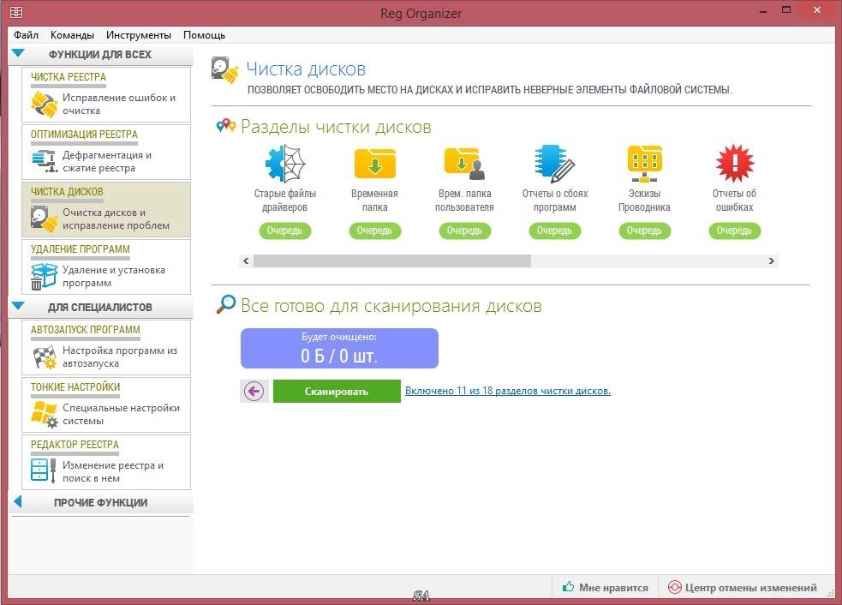
Task: Open Центр отмены изменений label
Action: pyautogui.click(x=750, y=587)
